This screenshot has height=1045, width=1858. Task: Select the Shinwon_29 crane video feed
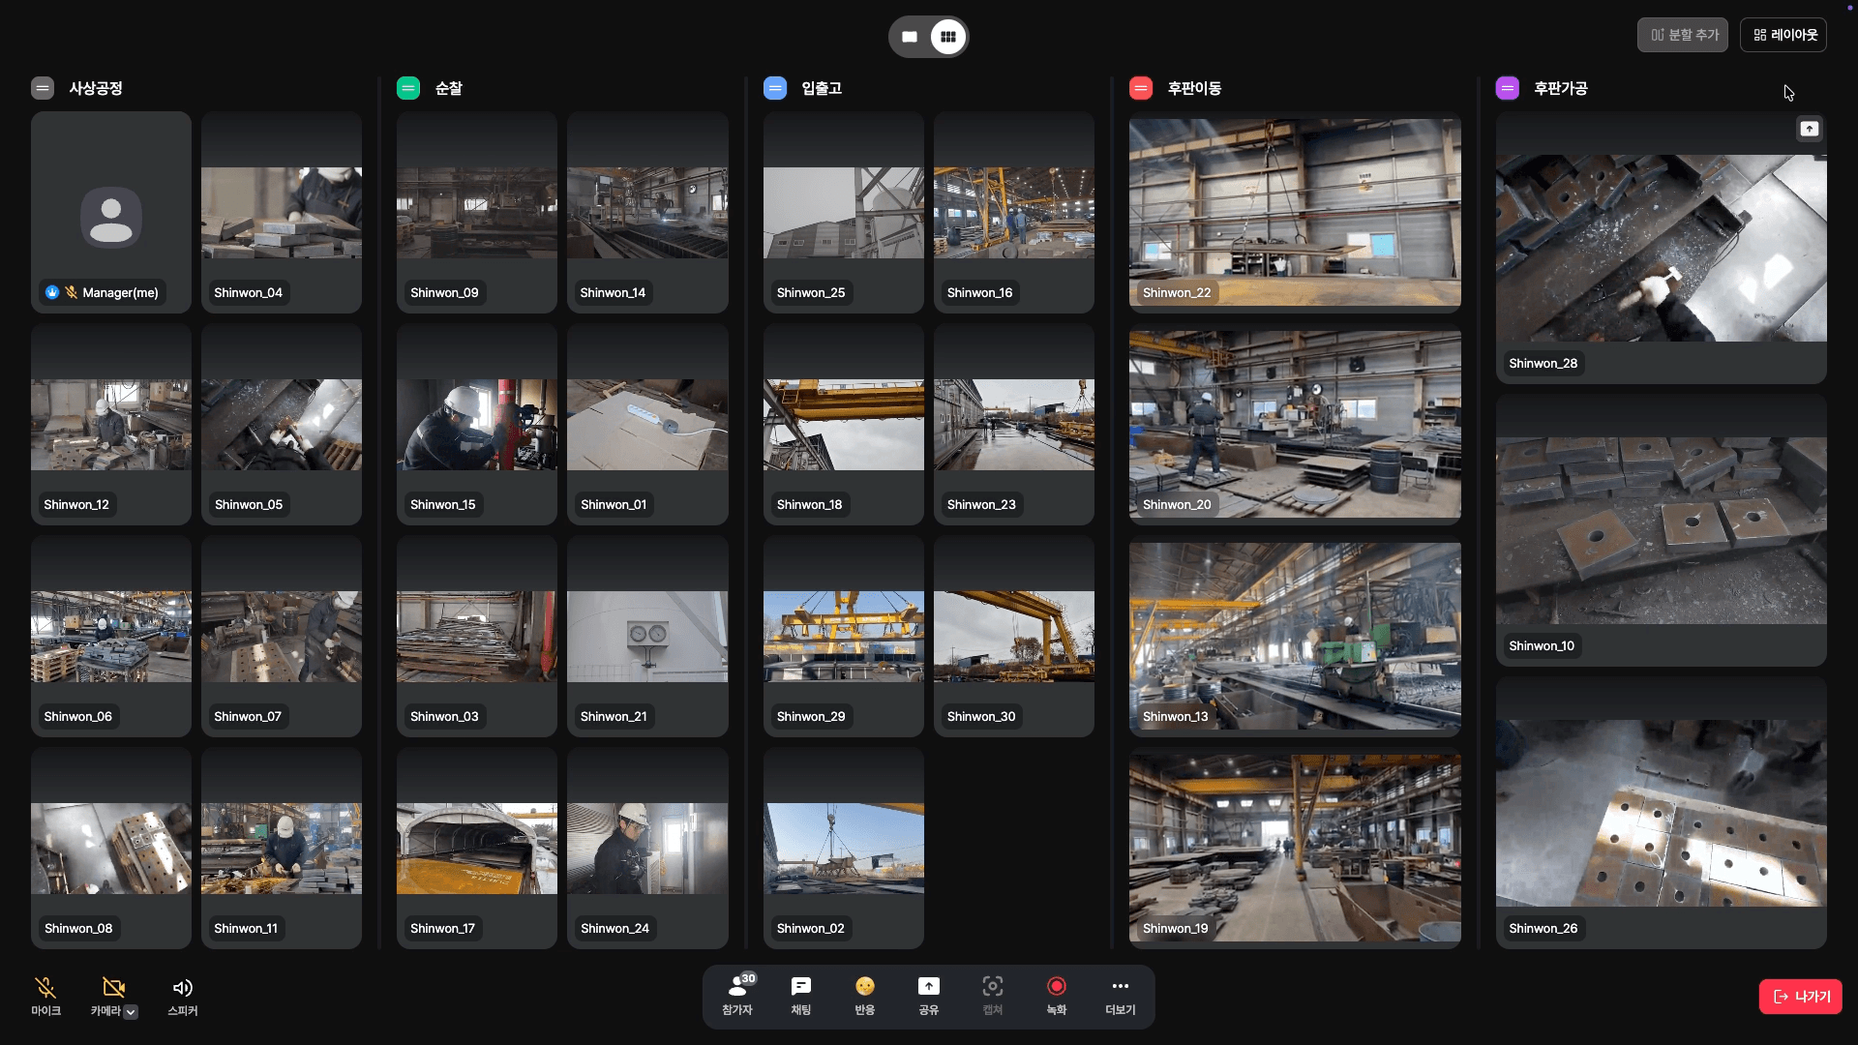[x=844, y=637]
